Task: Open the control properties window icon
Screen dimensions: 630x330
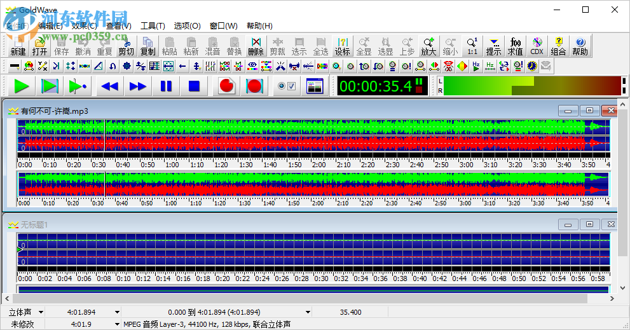Action: [315, 86]
